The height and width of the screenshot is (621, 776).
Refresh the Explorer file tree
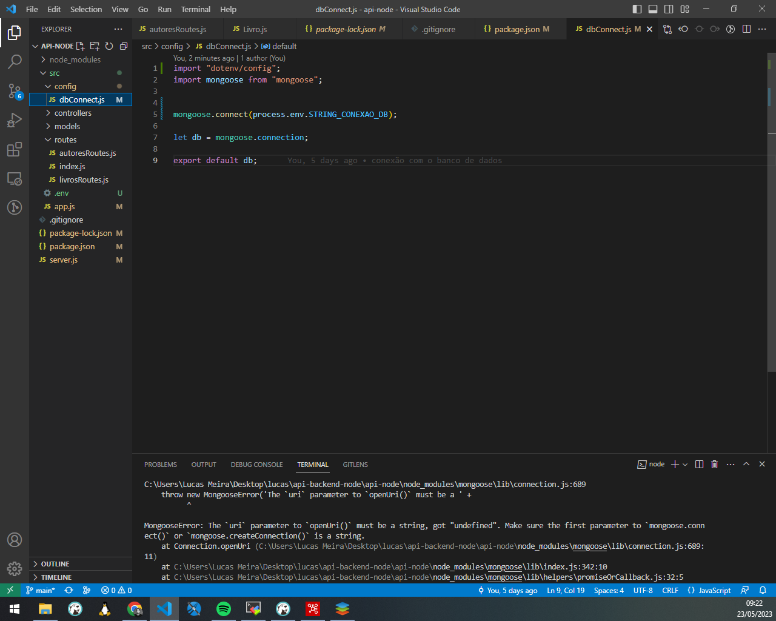point(109,46)
